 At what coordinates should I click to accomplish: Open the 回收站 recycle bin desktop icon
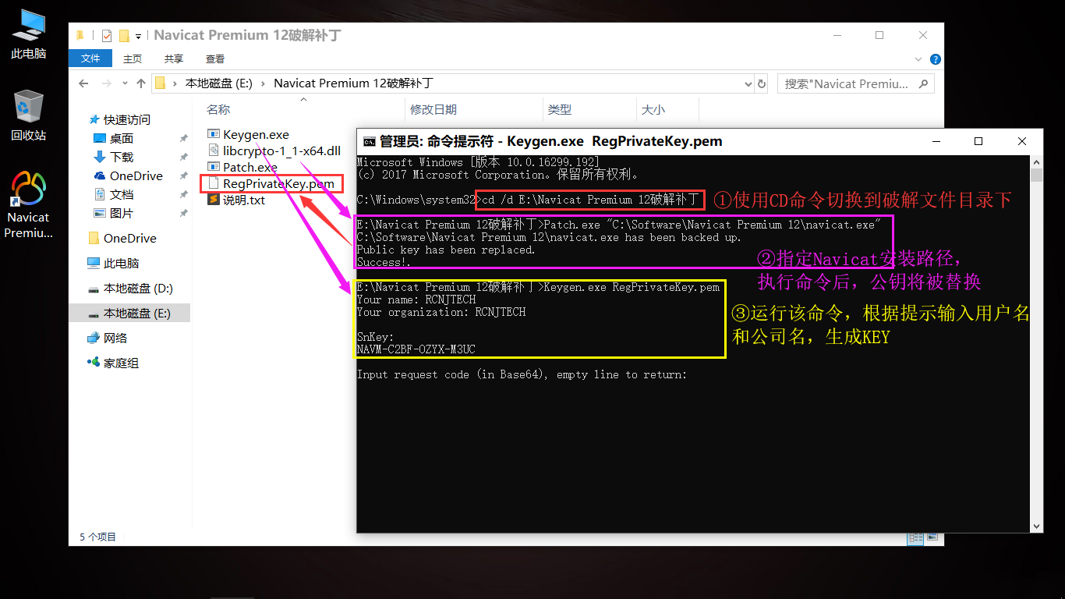(x=28, y=115)
